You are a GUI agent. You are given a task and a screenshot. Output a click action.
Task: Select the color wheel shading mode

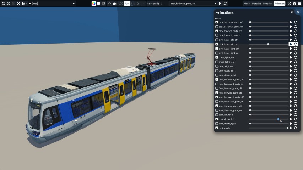94,4
